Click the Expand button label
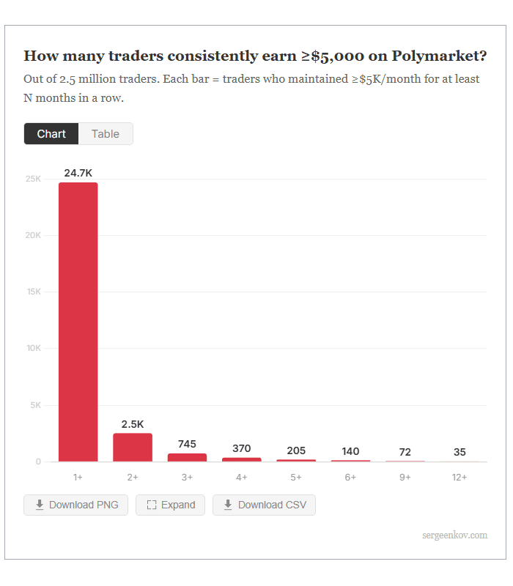 pyautogui.click(x=178, y=505)
